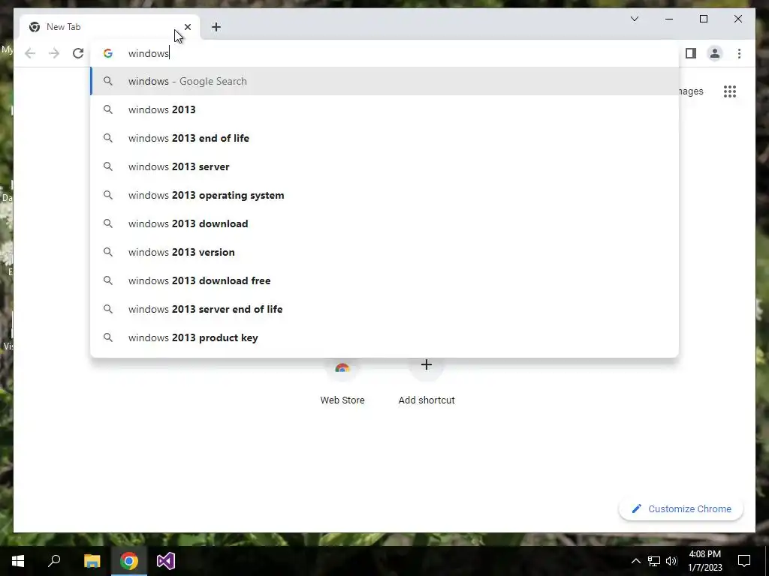Click search icon beside 'windows 2013 product key'
Image resolution: width=769 pixels, height=576 pixels.
point(108,337)
